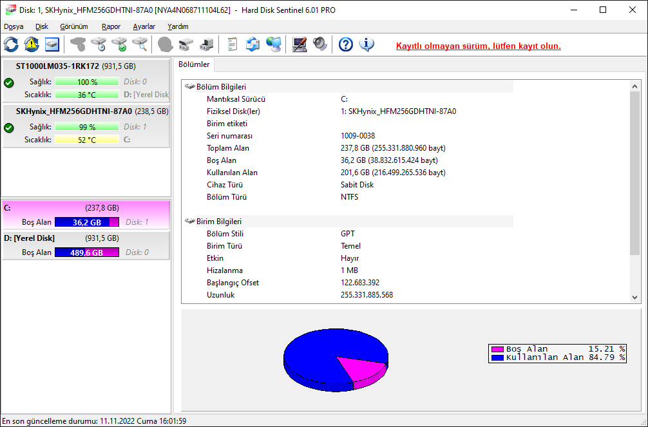Select the Bölümler tab

pyautogui.click(x=194, y=64)
